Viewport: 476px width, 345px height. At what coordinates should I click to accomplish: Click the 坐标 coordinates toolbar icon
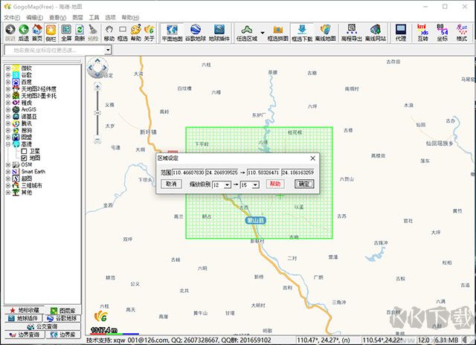(442, 32)
